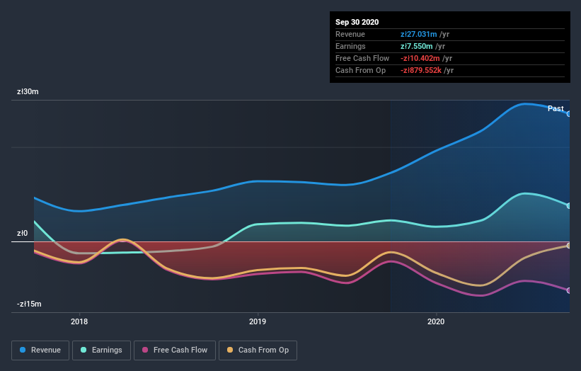Screen dimensions: 581x371
Task: Toggle the Revenue legend button
Action: 40,350
